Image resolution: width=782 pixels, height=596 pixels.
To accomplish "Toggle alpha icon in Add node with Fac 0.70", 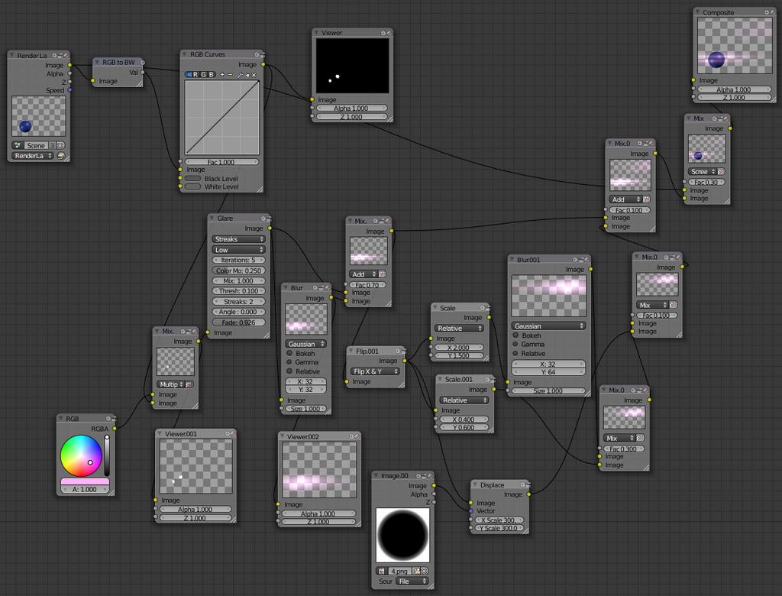I will [x=382, y=274].
